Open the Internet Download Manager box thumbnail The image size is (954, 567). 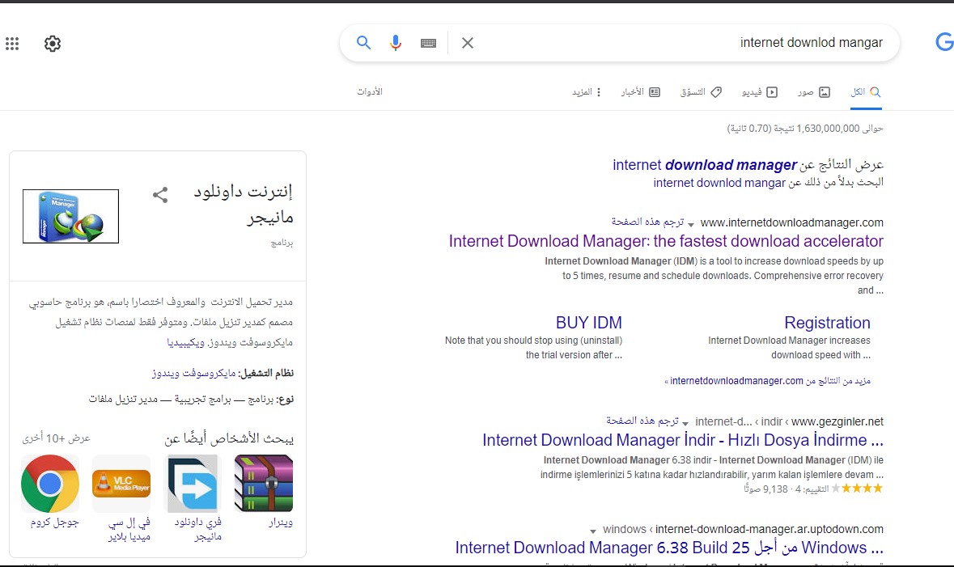(70, 216)
